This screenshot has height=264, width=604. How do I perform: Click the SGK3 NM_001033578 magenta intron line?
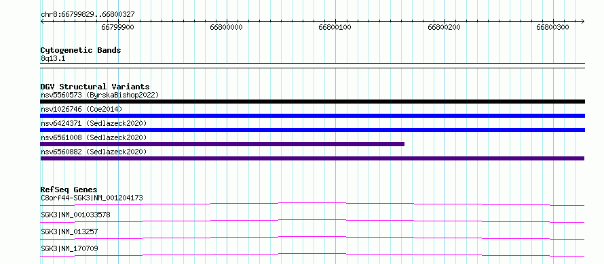(312, 221)
